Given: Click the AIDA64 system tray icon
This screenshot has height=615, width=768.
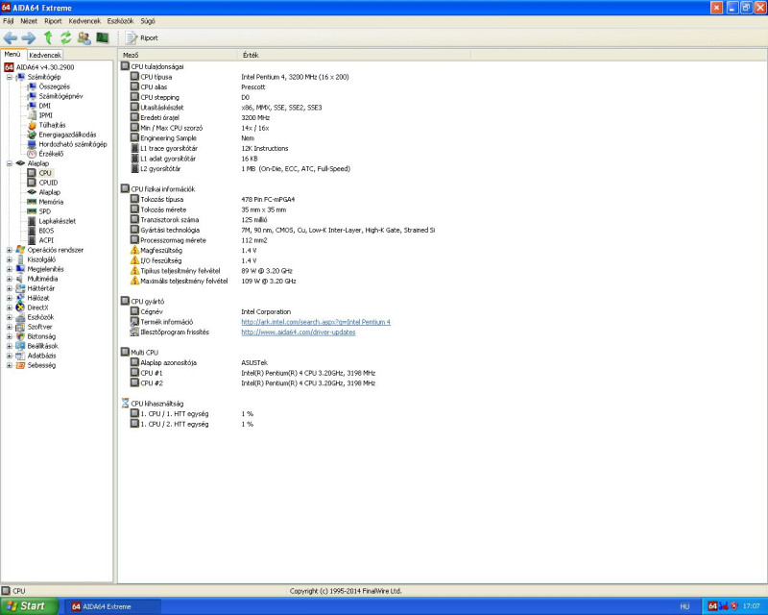Looking at the screenshot, I should coord(712,606).
